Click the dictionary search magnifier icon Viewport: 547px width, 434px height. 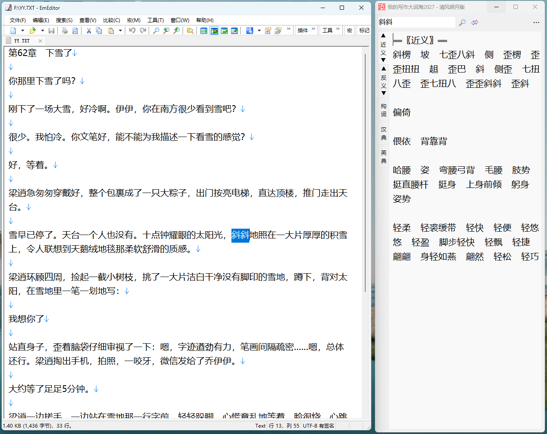(x=462, y=22)
